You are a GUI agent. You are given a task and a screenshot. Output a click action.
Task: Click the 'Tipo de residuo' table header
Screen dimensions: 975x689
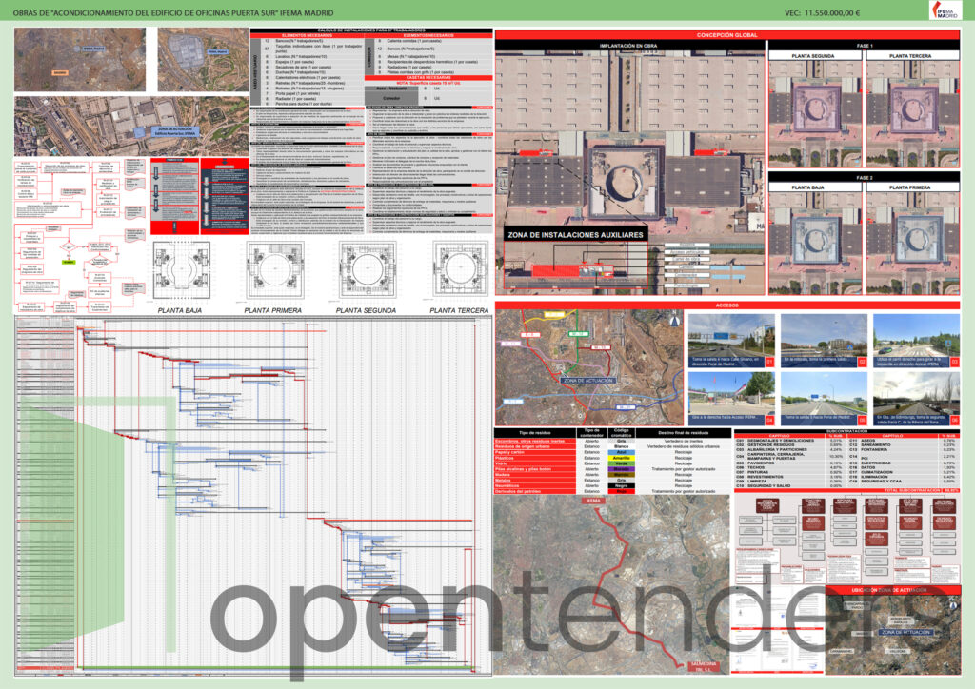(535, 432)
